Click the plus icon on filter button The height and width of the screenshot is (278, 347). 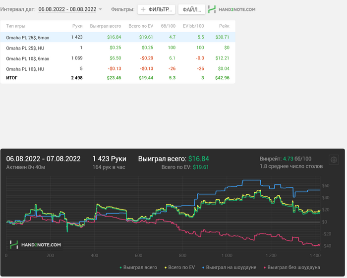[x=143, y=9]
